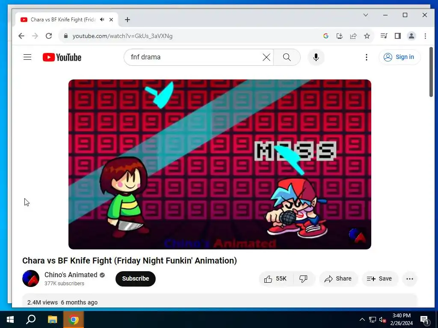Like the video (55K)
The width and height of the screenshot is (438, 328).
pos(276,278)
